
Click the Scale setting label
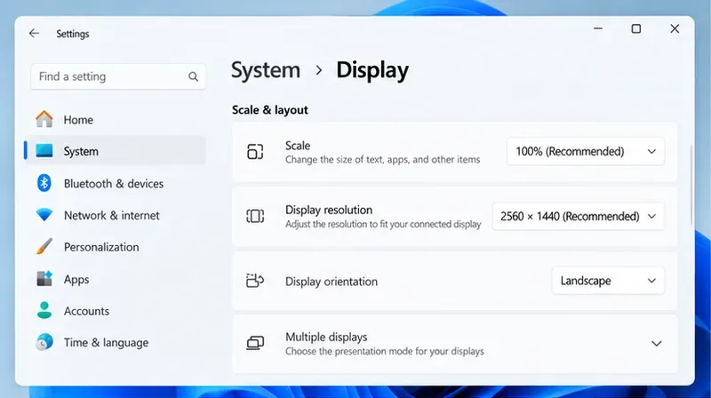[x=298, y=146]
